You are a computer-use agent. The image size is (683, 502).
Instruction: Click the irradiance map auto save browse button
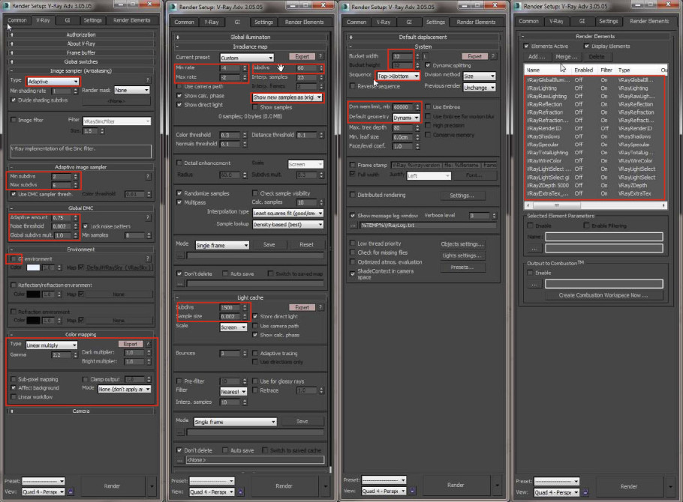[179, 284]
